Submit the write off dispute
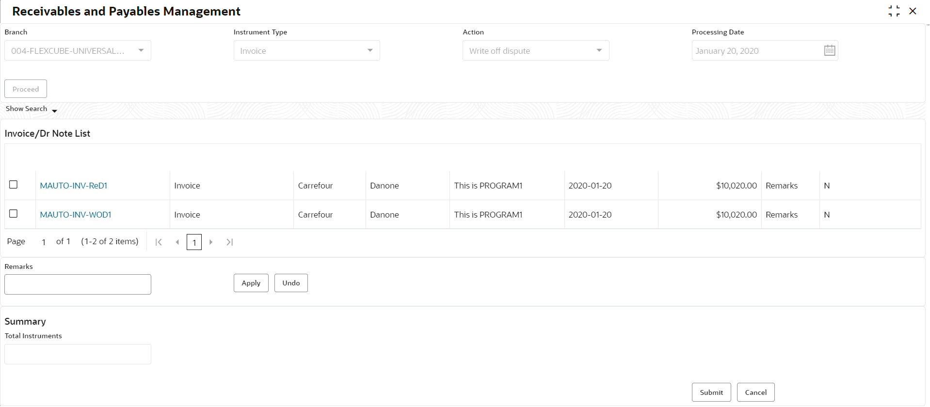 tap(711, 392)
